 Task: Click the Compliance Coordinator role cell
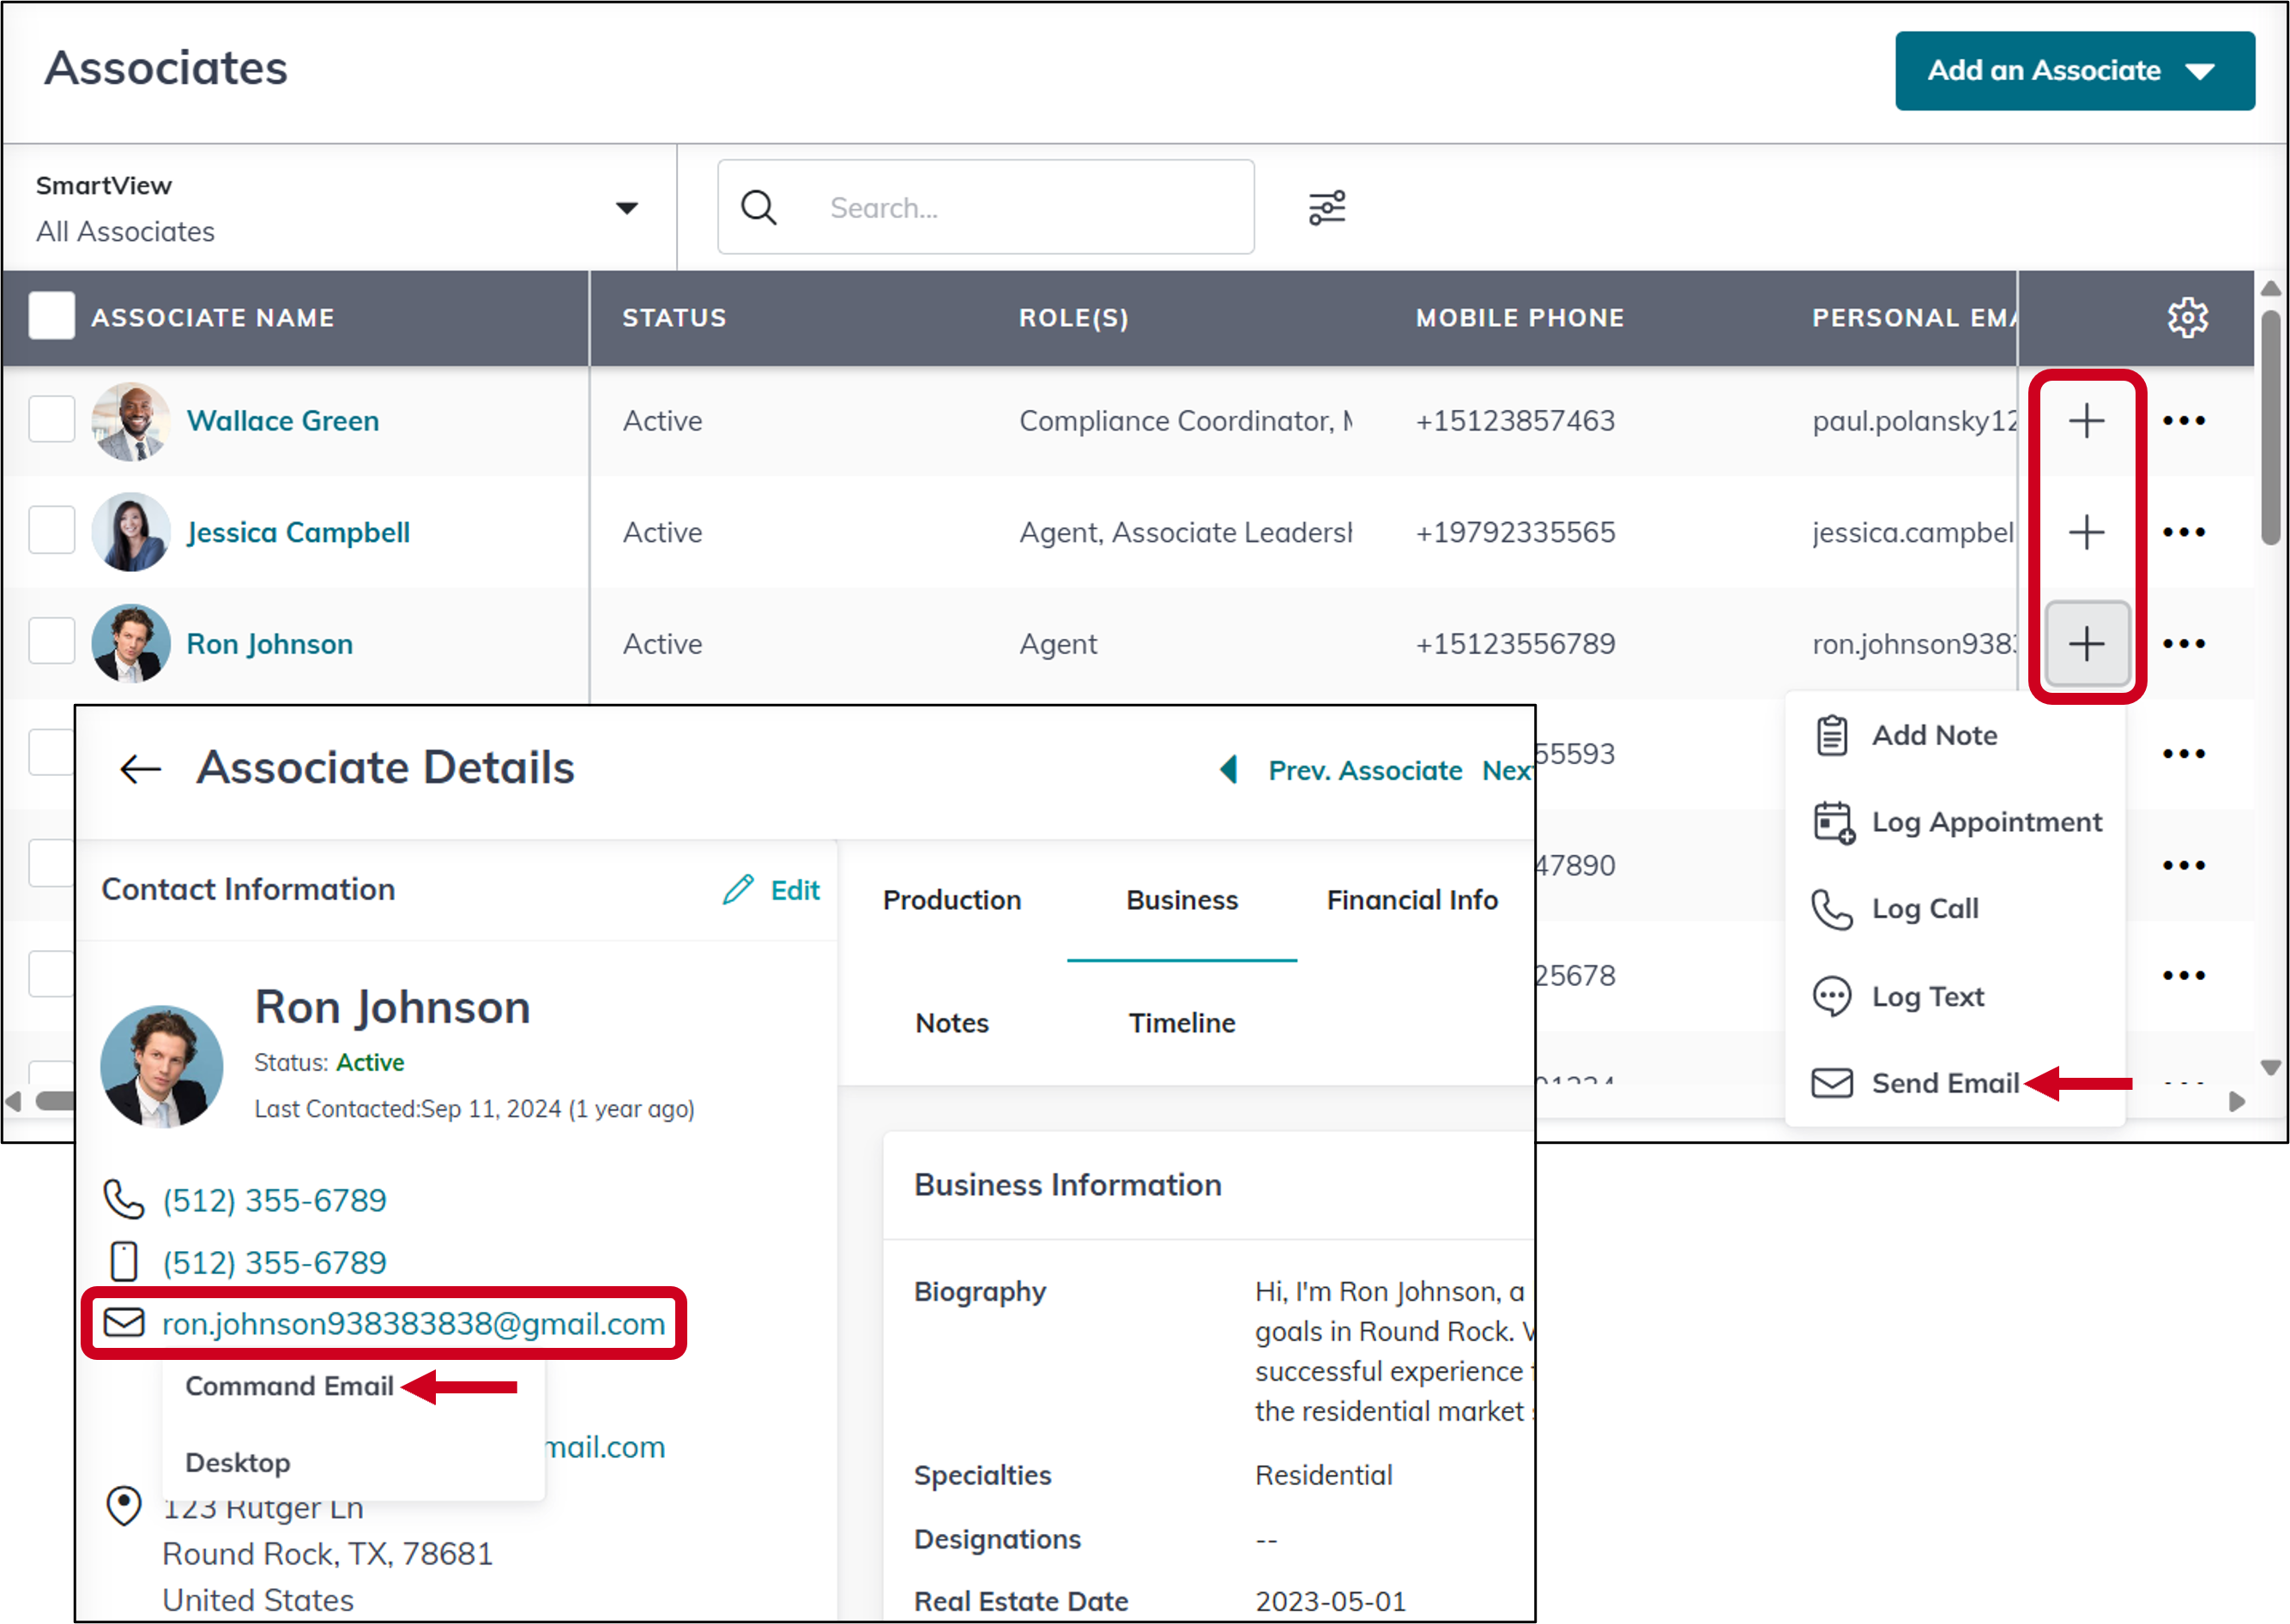[x=1186, y=421]
